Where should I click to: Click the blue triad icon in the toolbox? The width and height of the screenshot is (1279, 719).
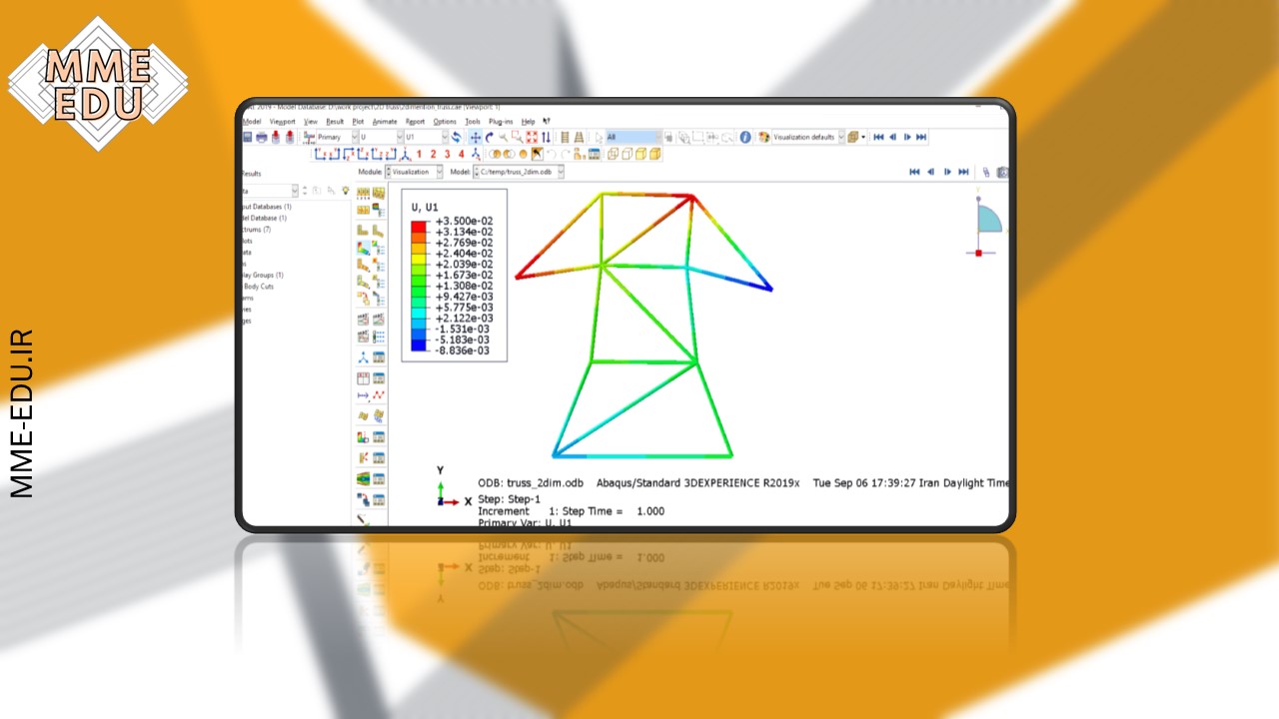364,358
